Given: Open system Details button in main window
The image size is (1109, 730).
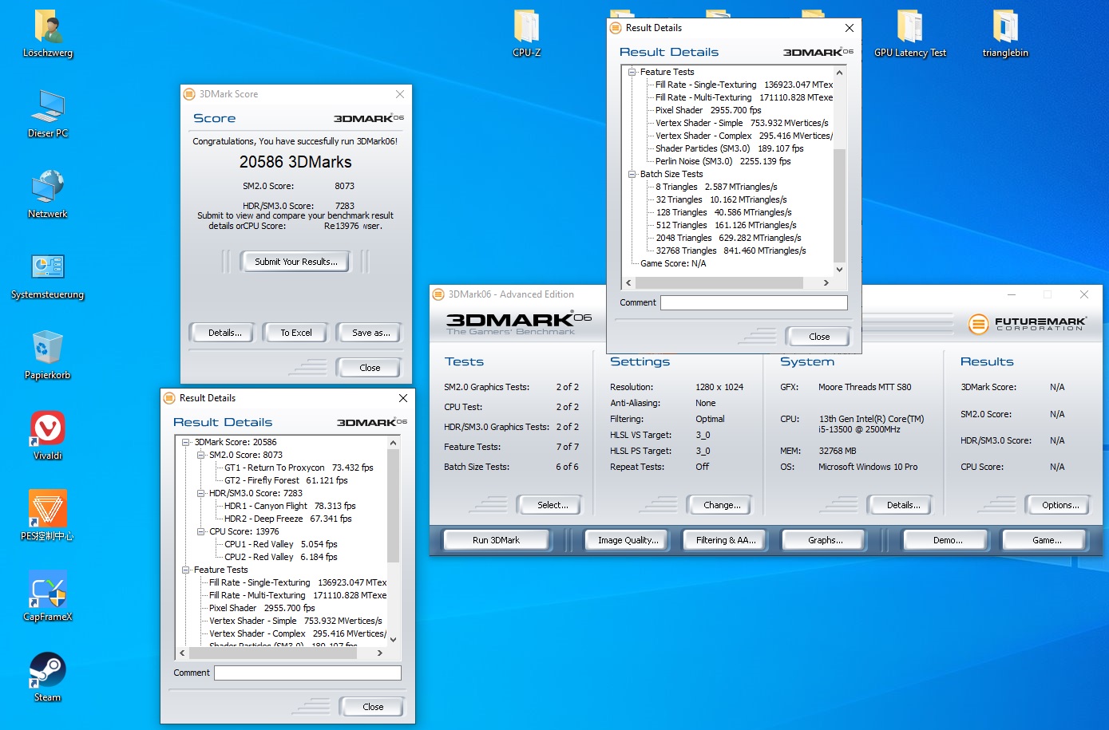Looking at the screenshot, I should 900,505.
